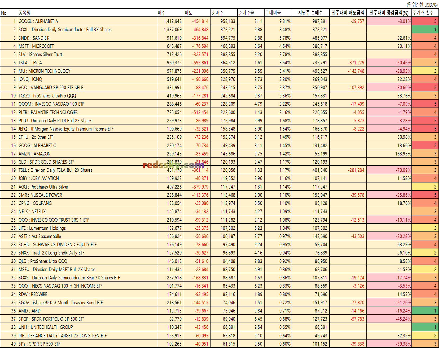Click the 매도 column header
Viewport: 439px width, 348px height.
coord(197,13)
